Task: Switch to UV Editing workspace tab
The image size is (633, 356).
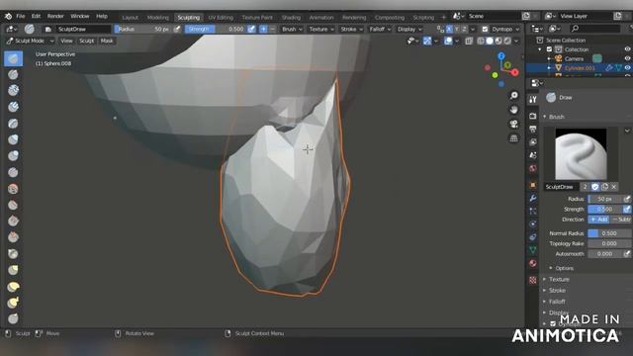Action: tap(221, 18)
